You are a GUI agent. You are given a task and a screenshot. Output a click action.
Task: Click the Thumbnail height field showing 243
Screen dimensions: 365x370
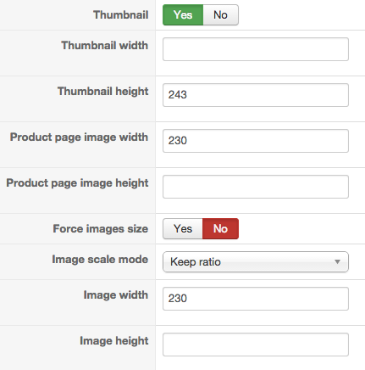pos(256,95)
